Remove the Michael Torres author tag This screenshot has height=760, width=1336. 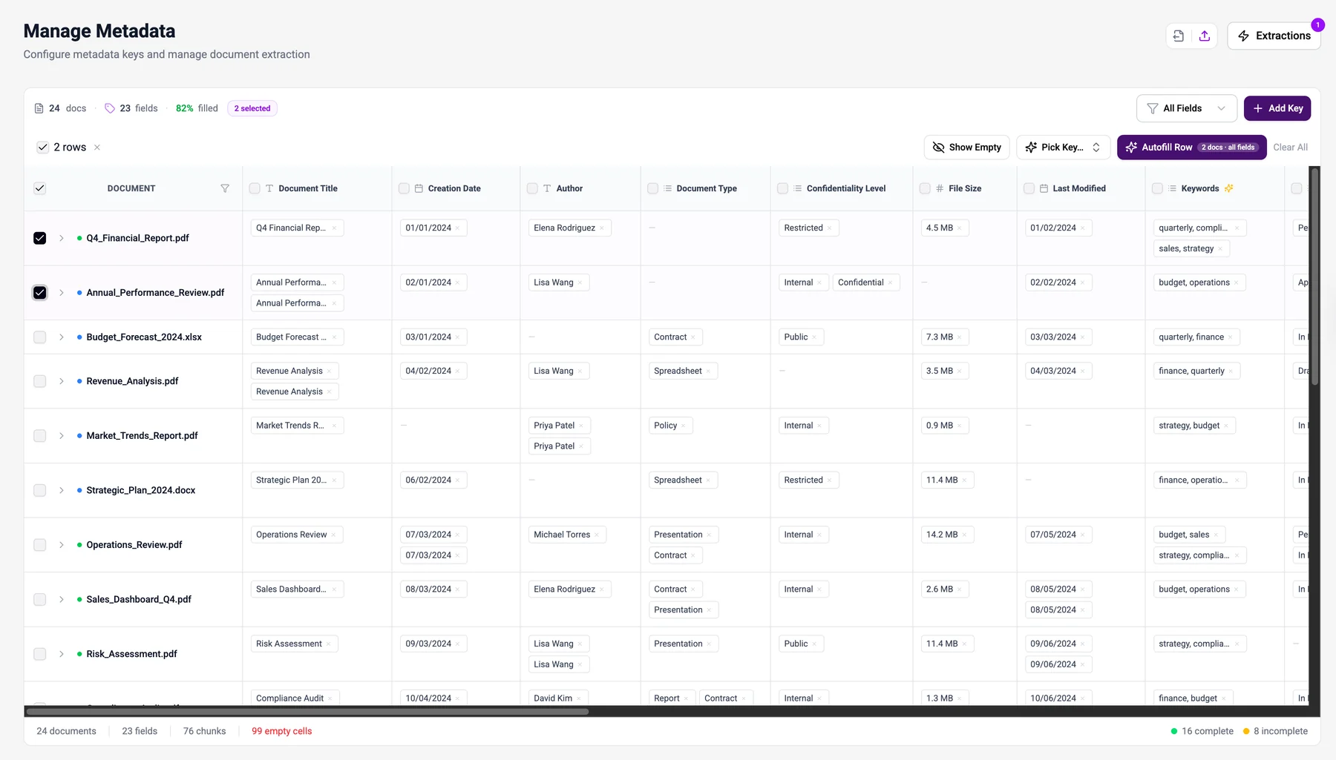coord(597,535)
